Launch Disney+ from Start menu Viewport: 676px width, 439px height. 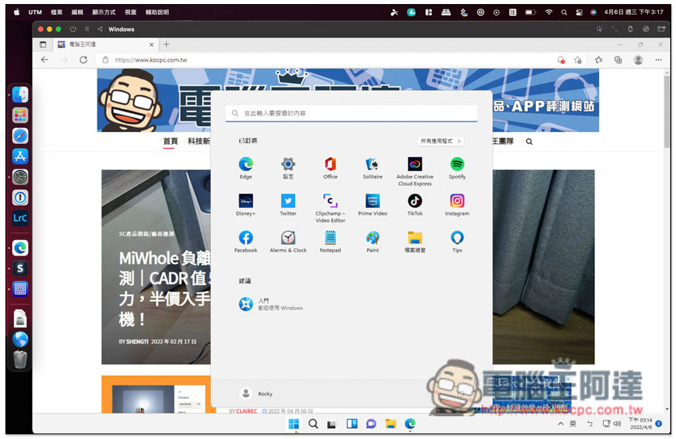245,201
